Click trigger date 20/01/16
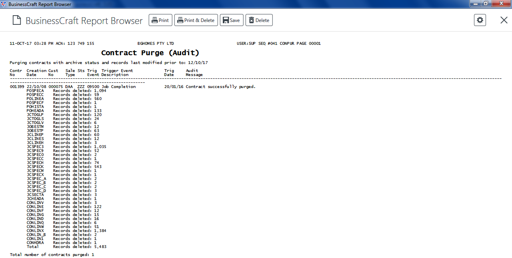 pos(174,87)
